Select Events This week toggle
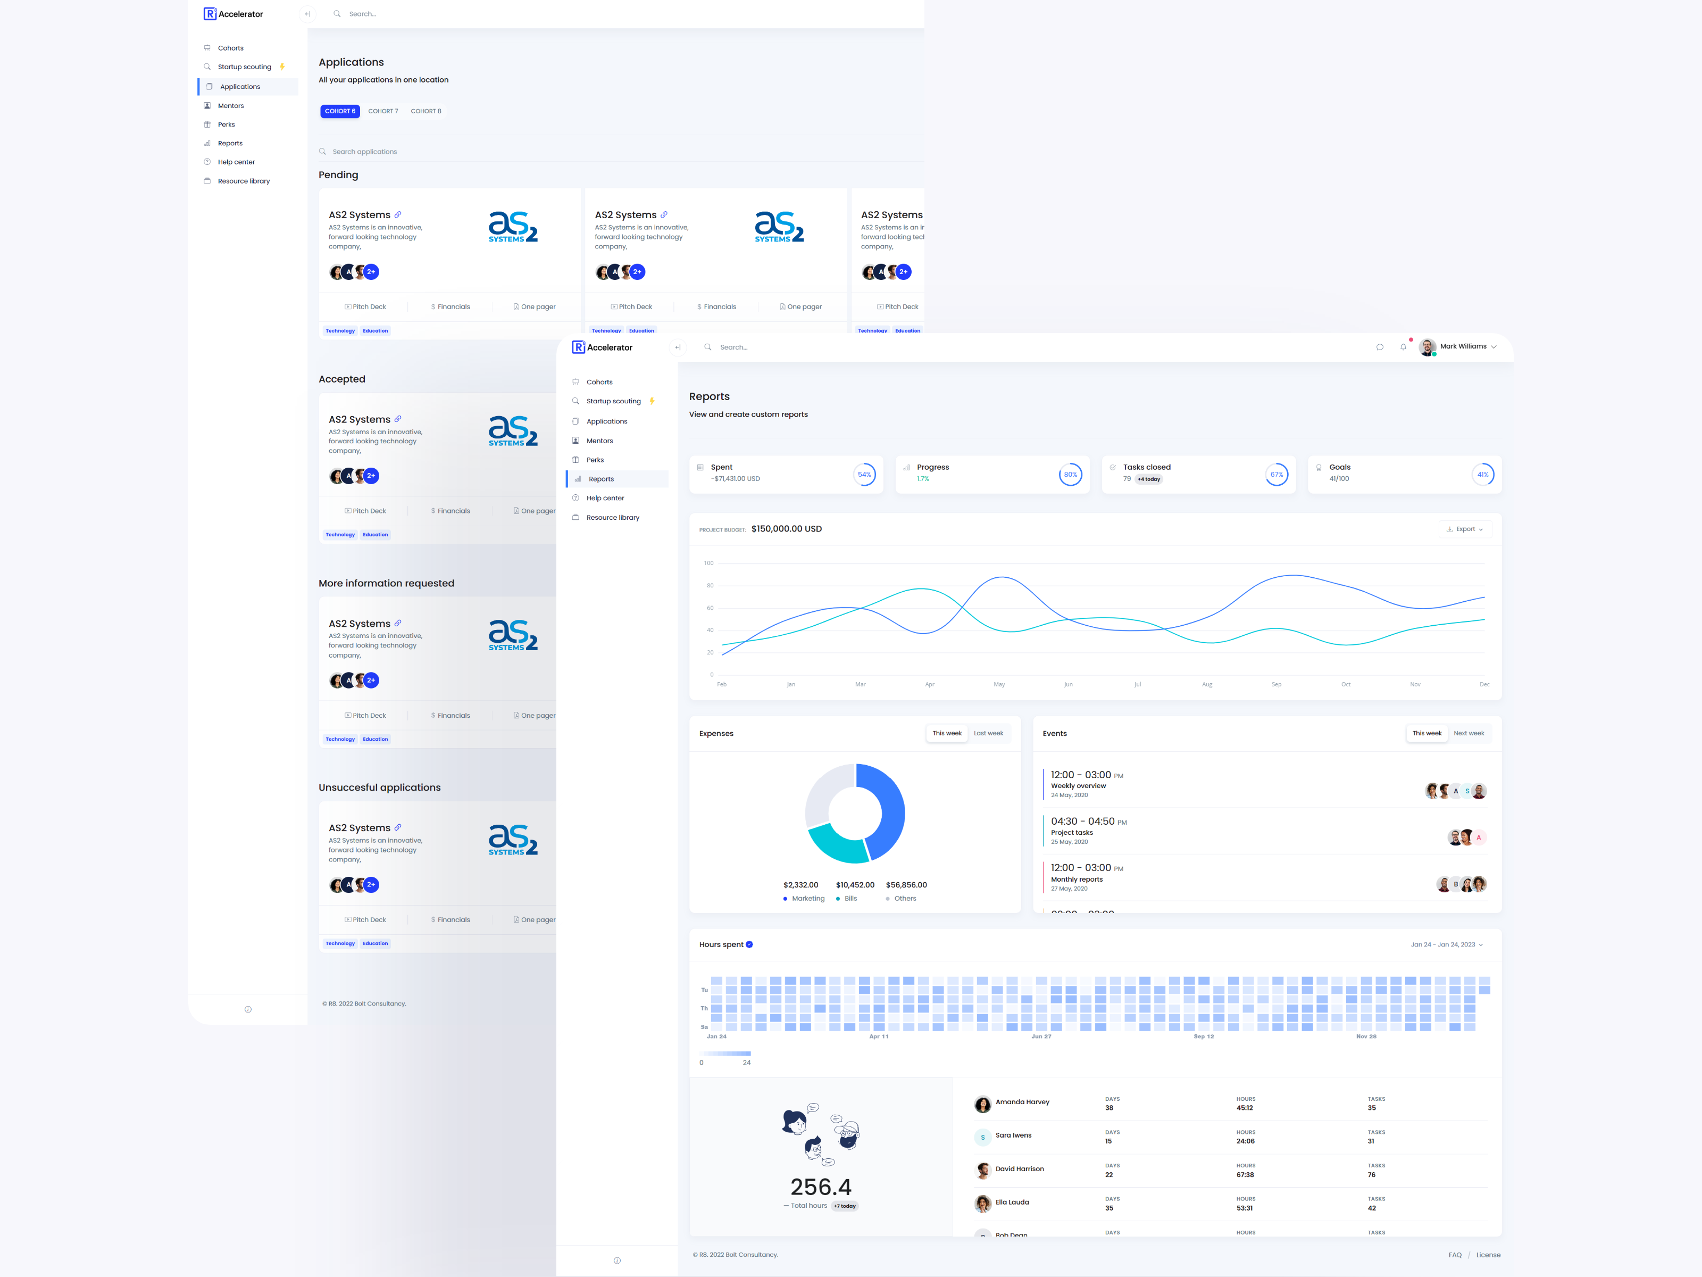 click(1428, 734)
